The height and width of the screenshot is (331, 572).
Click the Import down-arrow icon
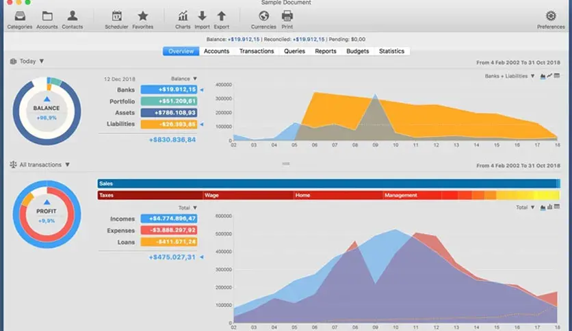tap(202, 16)
